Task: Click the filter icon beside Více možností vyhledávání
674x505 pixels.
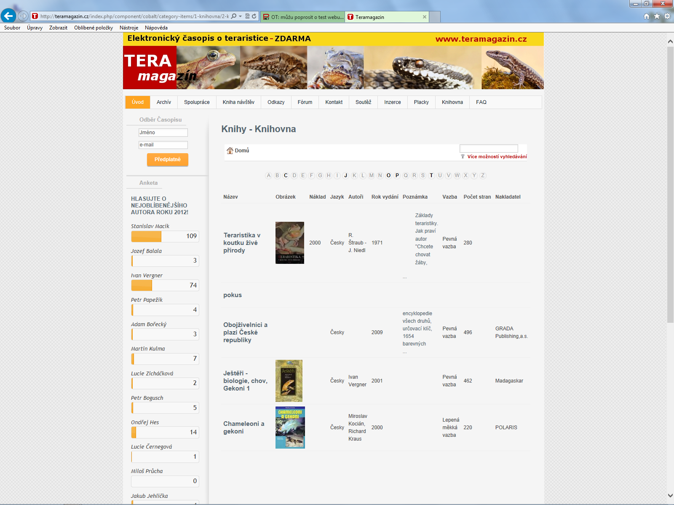Action: pos(463,157)
